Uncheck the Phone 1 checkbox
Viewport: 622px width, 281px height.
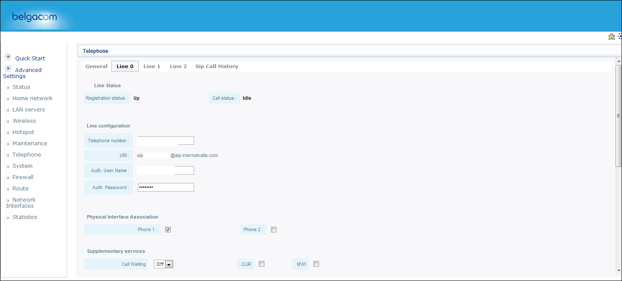tap(168, 230)
